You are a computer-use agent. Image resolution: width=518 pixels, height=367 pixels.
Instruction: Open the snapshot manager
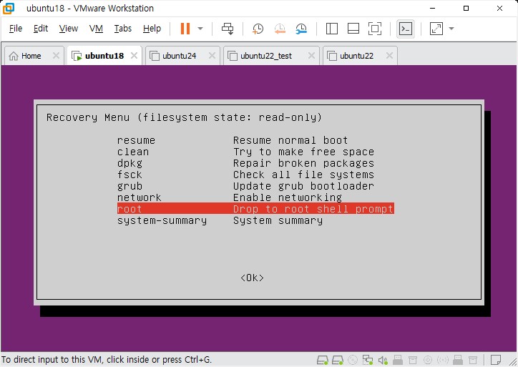click(301, 29)
